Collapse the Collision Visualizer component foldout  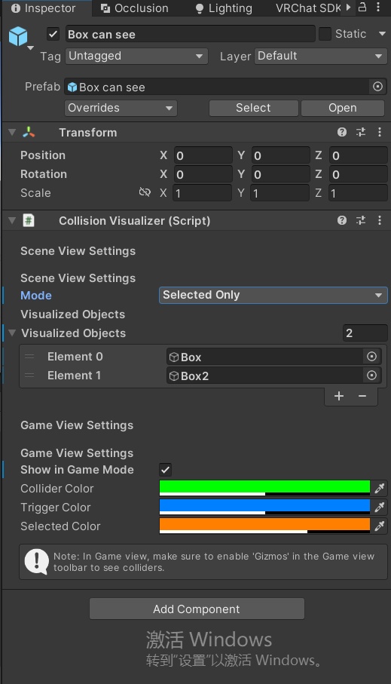[12, 220]
